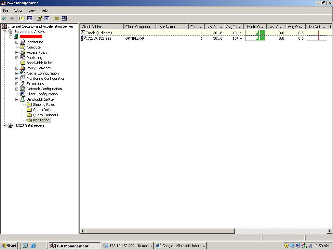Click the Monitoring Configuration tree icon
333x250 pixels.
point(23,78)
